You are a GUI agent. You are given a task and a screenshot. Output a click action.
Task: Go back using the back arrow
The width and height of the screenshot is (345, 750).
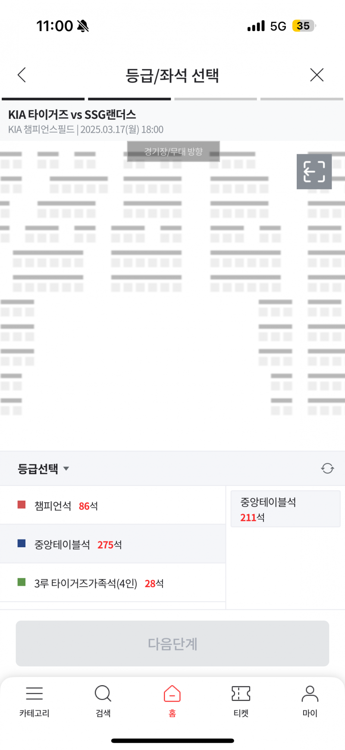22,74
